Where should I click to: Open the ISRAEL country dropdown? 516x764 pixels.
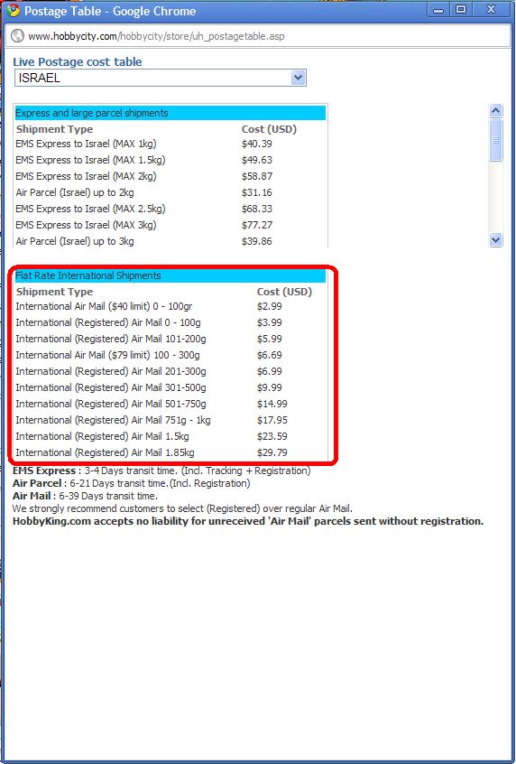pos(161,78)
